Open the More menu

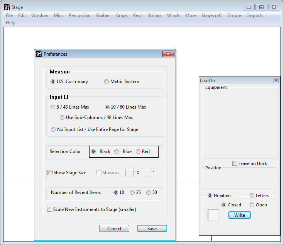pos(191,15)
